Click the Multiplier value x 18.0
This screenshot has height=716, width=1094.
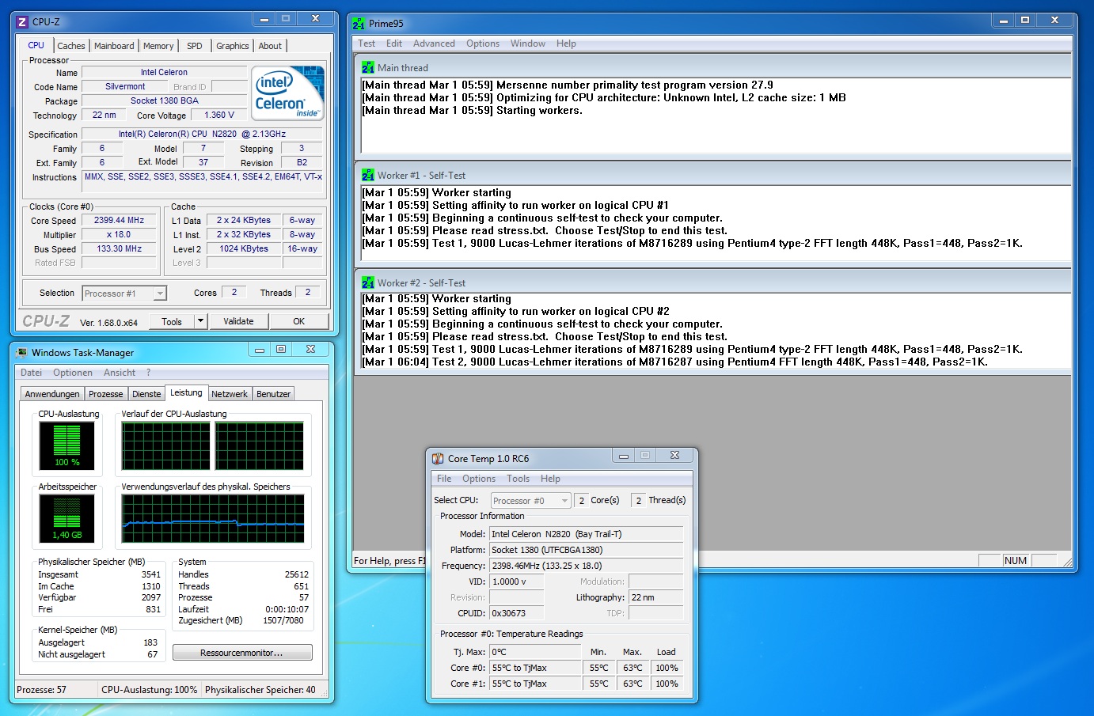(x=120, y=235)
